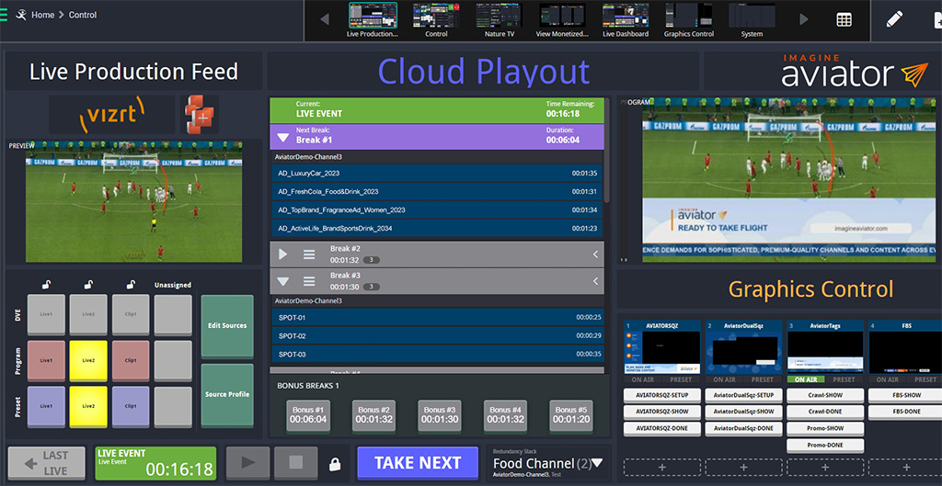Screen dimensions: 942x486
Task: Click the TAKE NEXT button
Action: [418, 463]
